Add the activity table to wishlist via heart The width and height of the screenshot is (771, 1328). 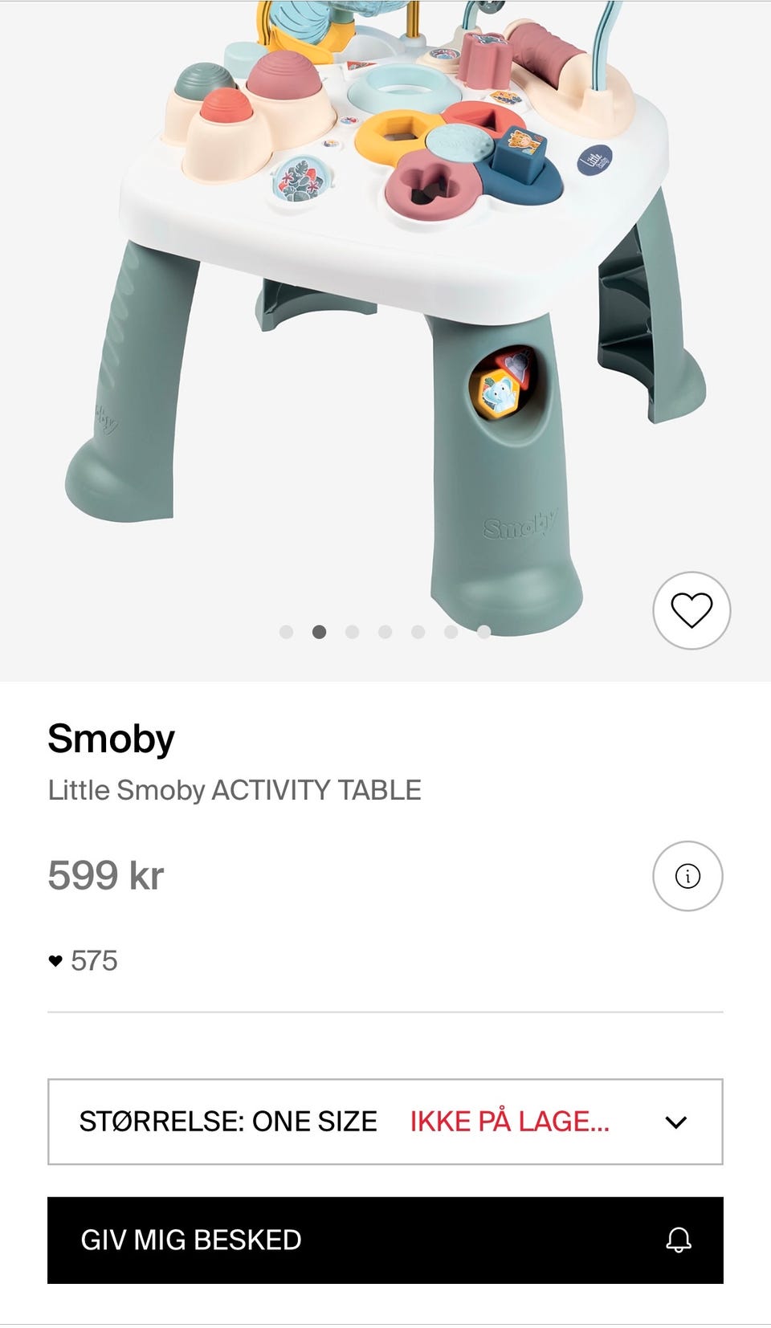(691, 610)
